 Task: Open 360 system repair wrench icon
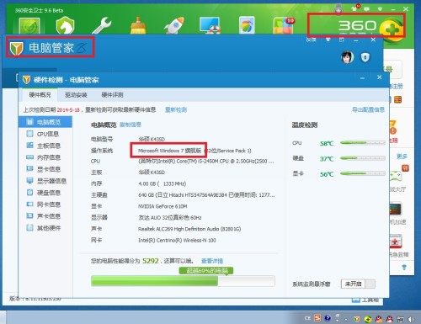[102, 26]
